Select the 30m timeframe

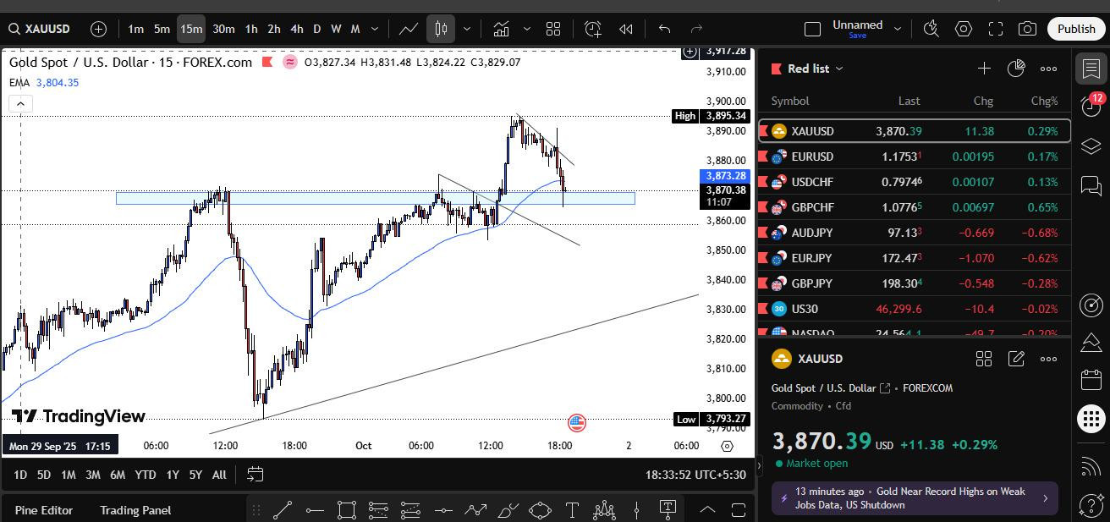pyautogui.click(x=223, y=29)
